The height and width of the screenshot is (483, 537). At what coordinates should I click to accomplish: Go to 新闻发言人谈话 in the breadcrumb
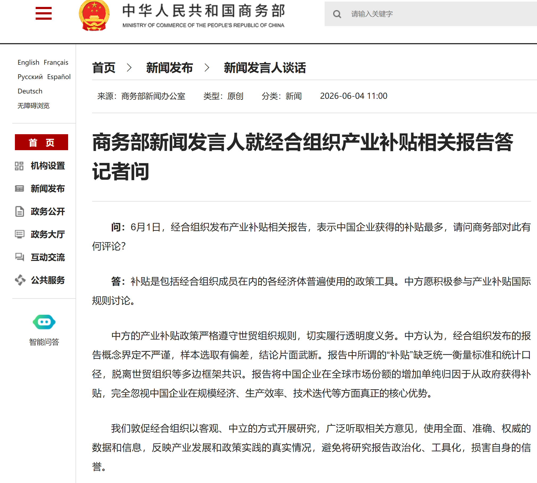(265, 68)
